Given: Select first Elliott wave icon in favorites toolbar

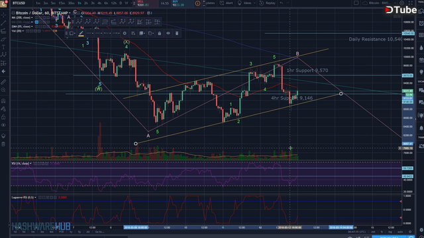Looking at the screenshot, I should pyautogui.click(x=79, y=22).
